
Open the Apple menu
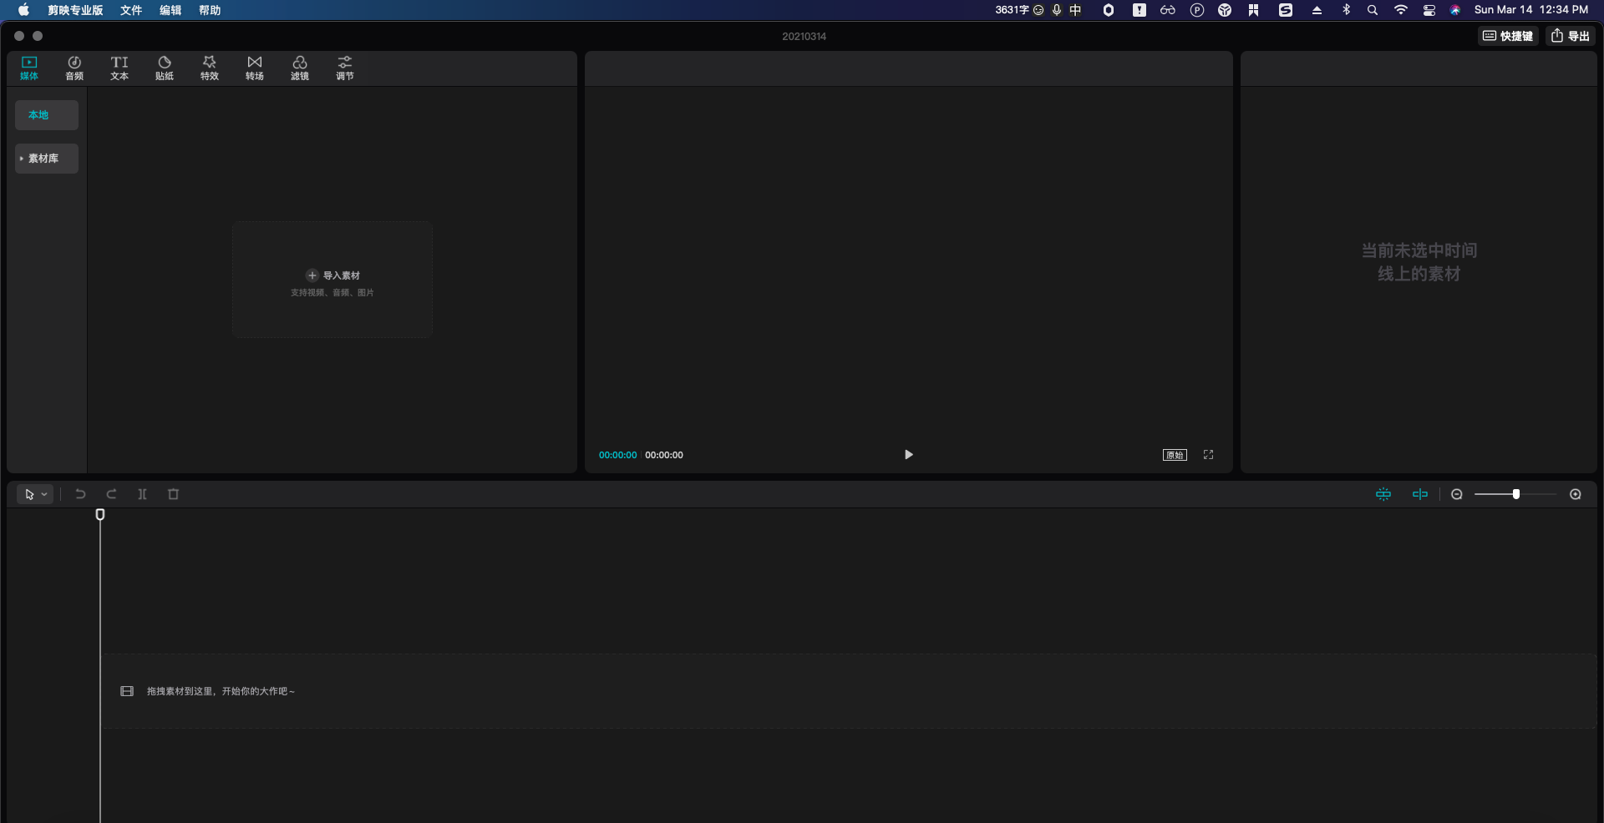tap(23, 10)
